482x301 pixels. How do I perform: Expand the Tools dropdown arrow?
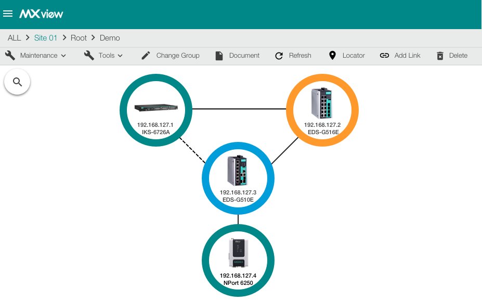tap(120, 56)
